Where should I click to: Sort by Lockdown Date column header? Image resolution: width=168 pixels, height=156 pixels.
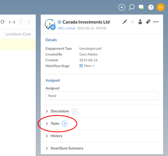point(18,34)
